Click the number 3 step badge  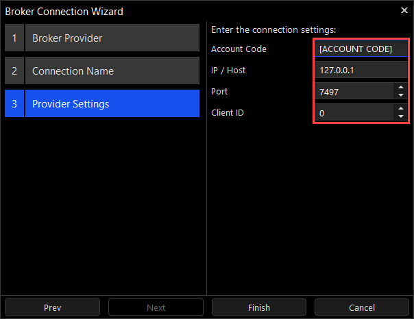pos(14,104)
